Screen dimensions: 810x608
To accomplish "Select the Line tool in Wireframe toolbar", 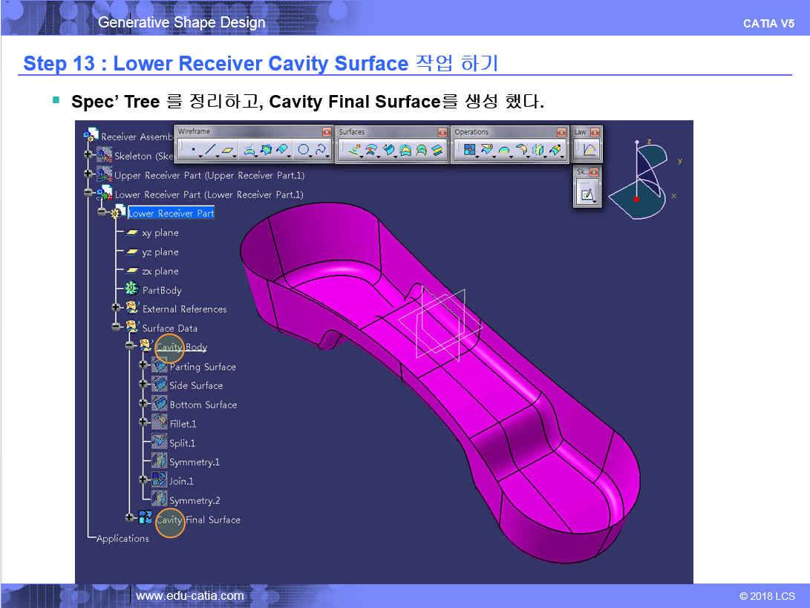I will click(x=209, y=151).
